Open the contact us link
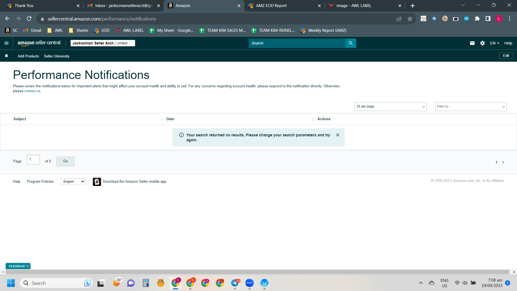 [x=32, y=91]
